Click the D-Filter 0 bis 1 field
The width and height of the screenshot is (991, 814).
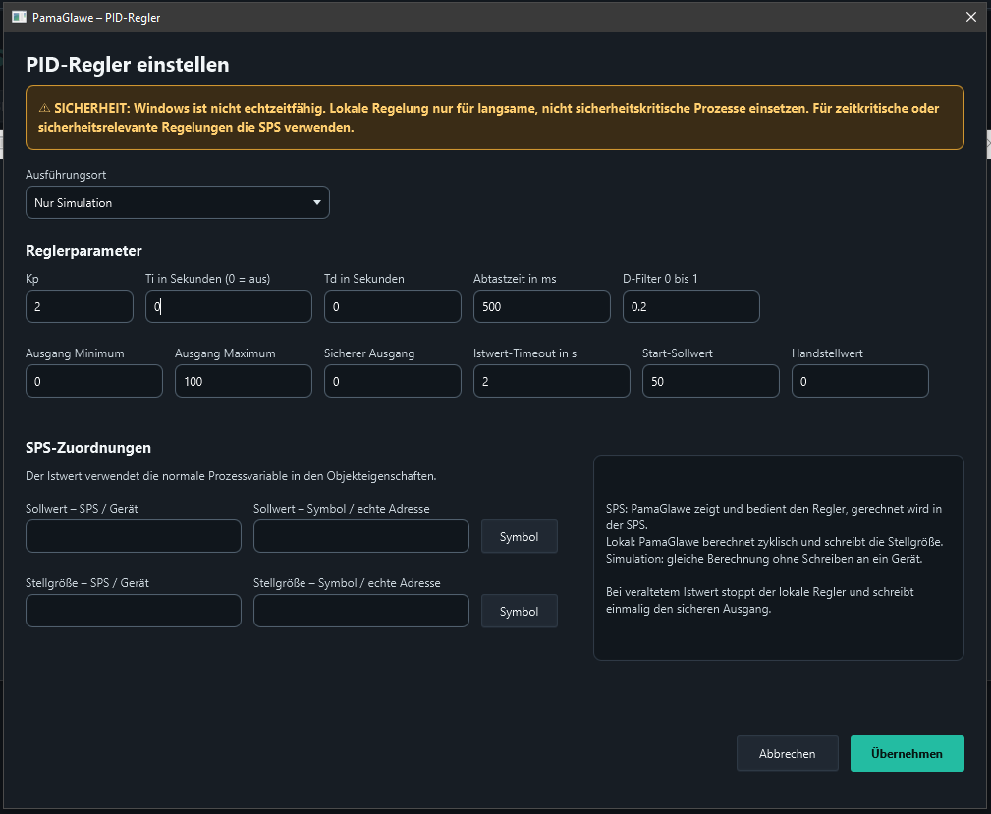[690, 306]
